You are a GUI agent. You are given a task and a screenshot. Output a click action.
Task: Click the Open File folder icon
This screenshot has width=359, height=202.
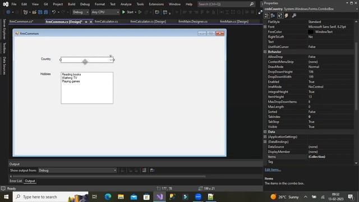[34, 12]
